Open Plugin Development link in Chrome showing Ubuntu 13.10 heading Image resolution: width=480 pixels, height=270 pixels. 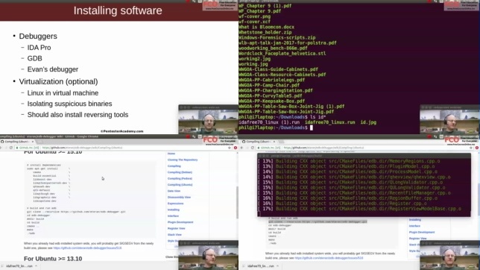[180, 222]
